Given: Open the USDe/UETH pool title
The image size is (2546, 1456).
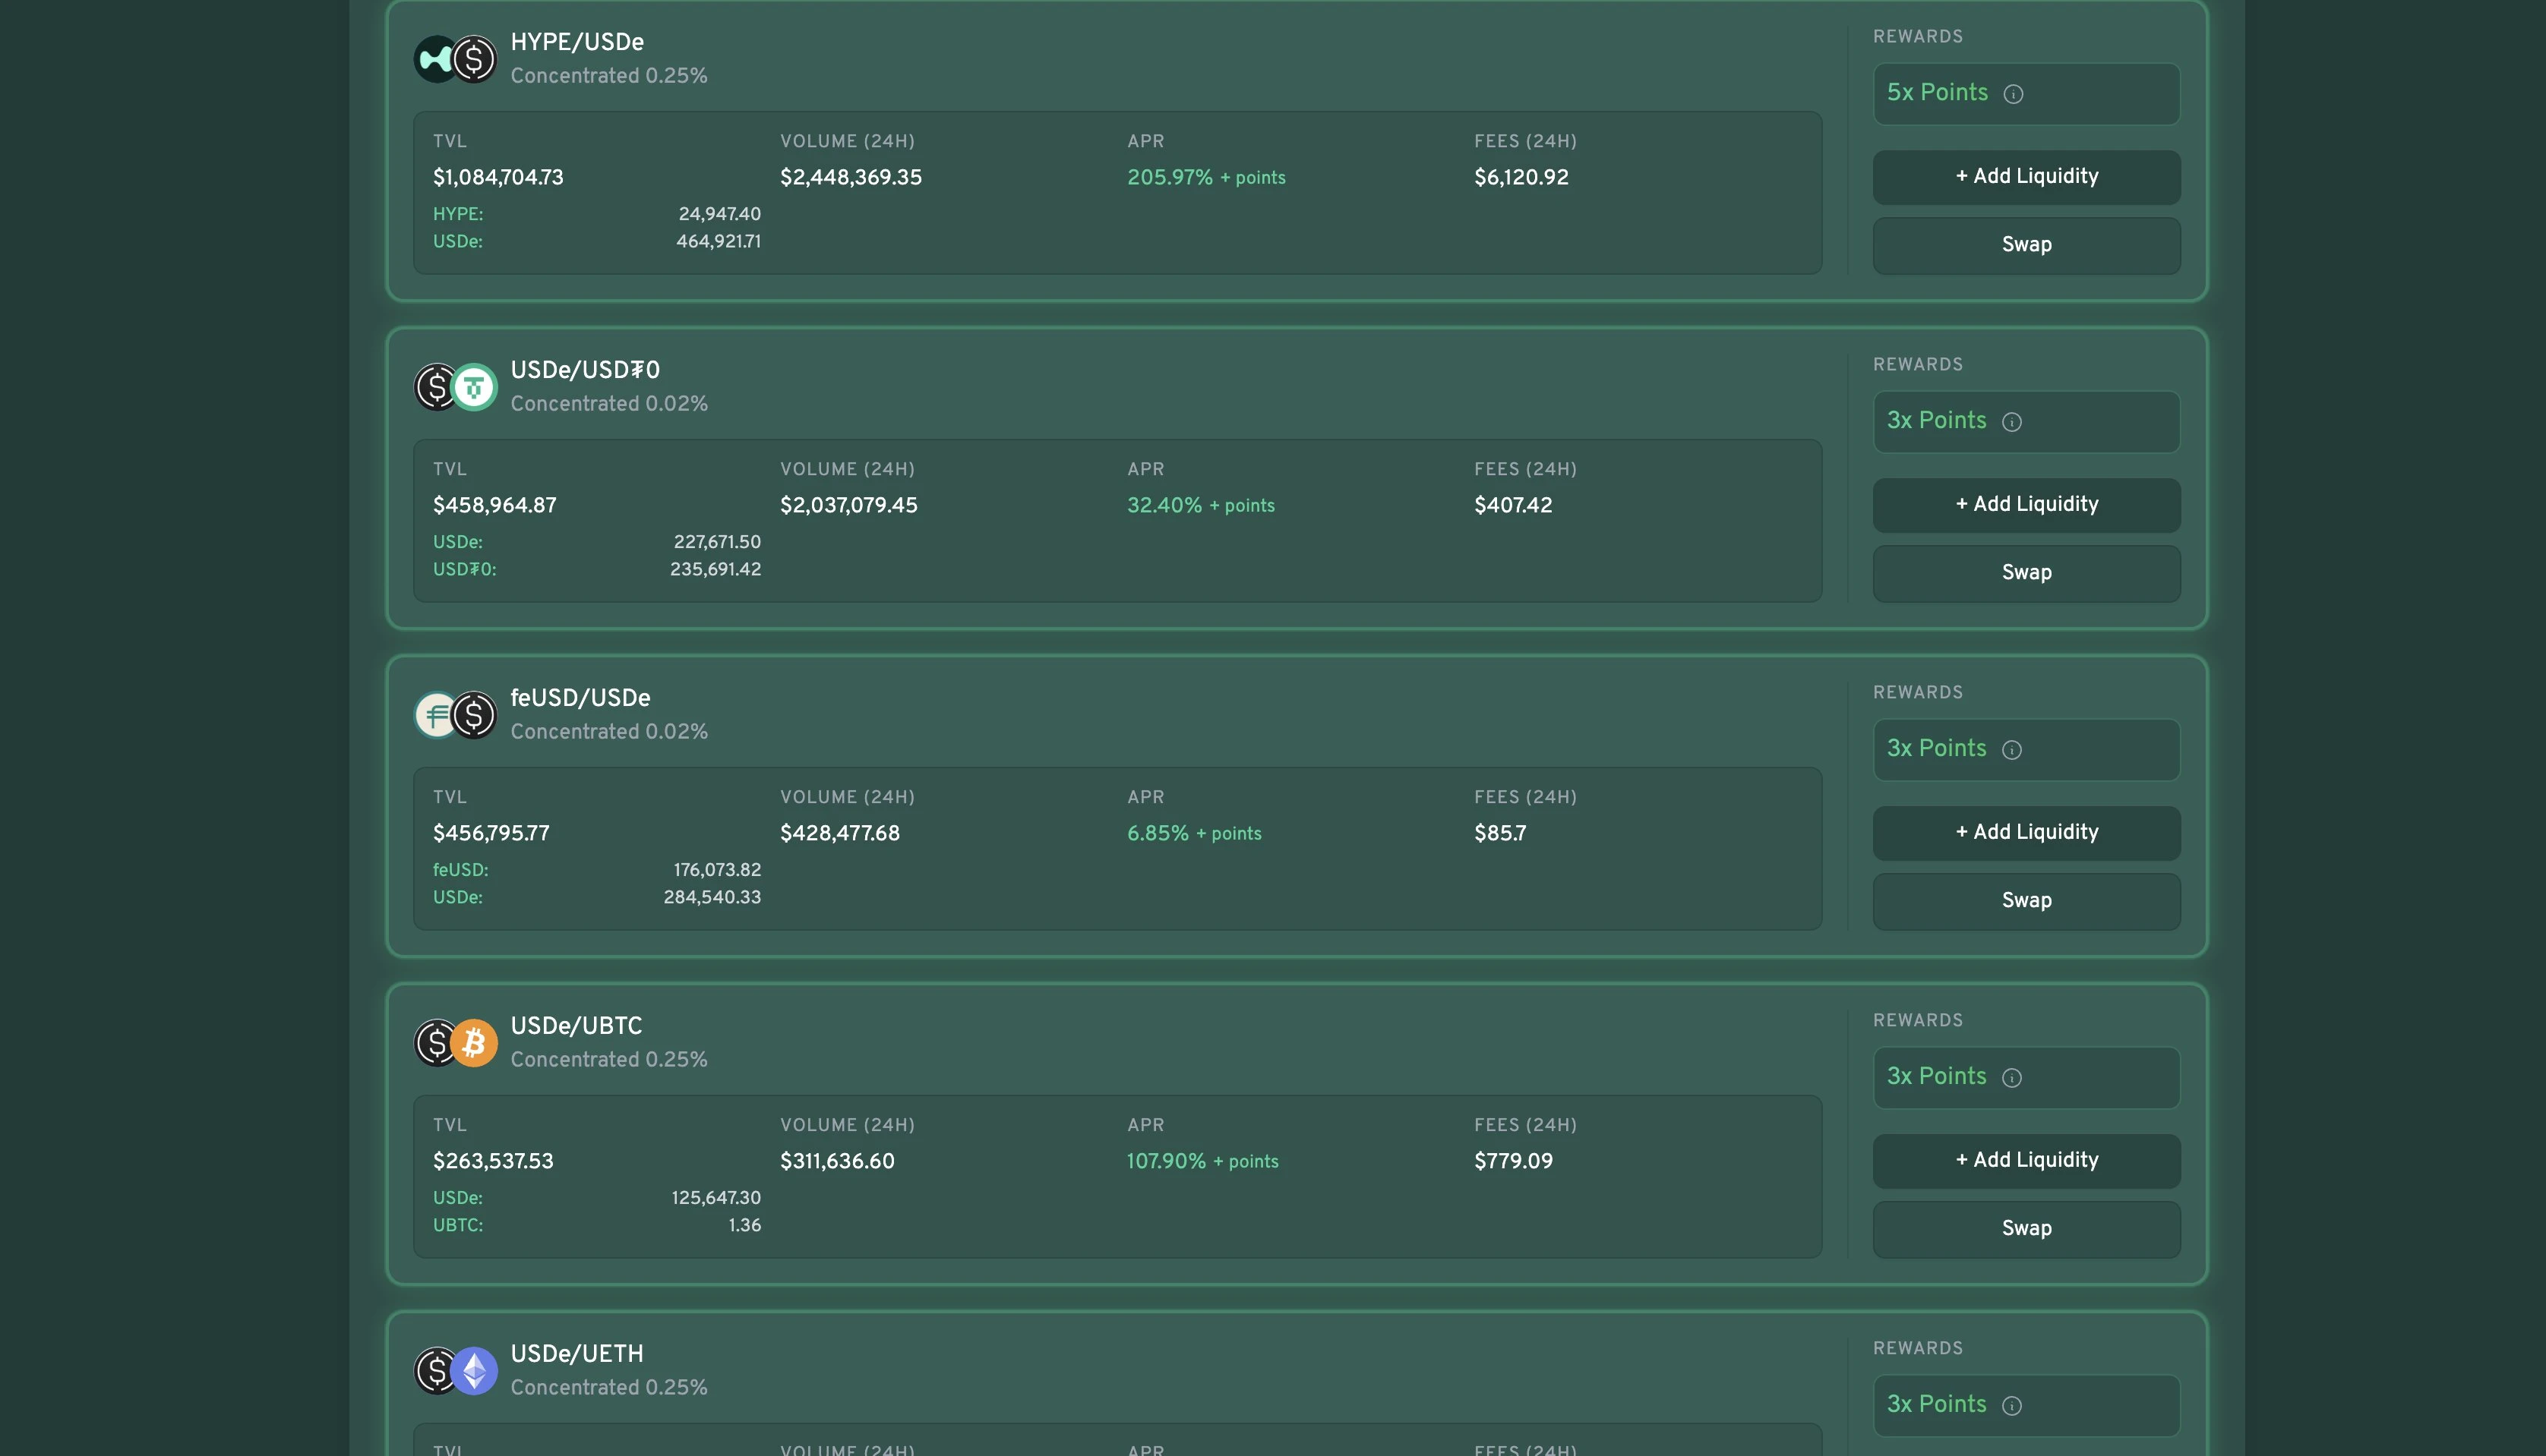Looking at the screenshot, I should 576,1354.
